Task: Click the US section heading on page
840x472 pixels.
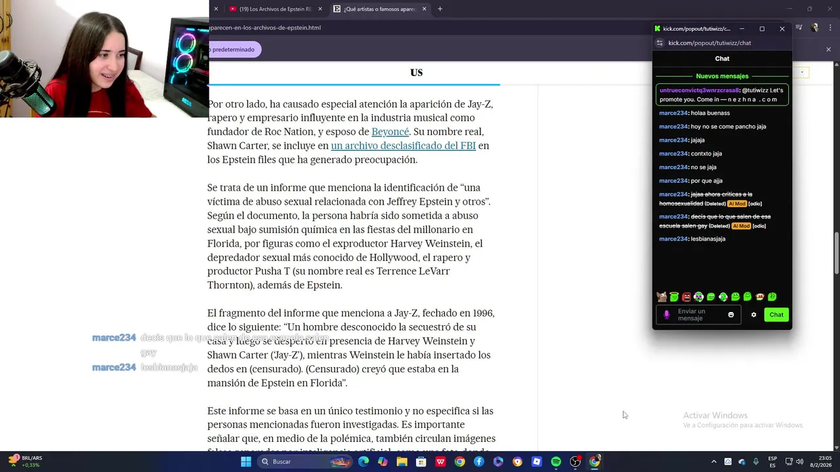Action: point(416,72)
